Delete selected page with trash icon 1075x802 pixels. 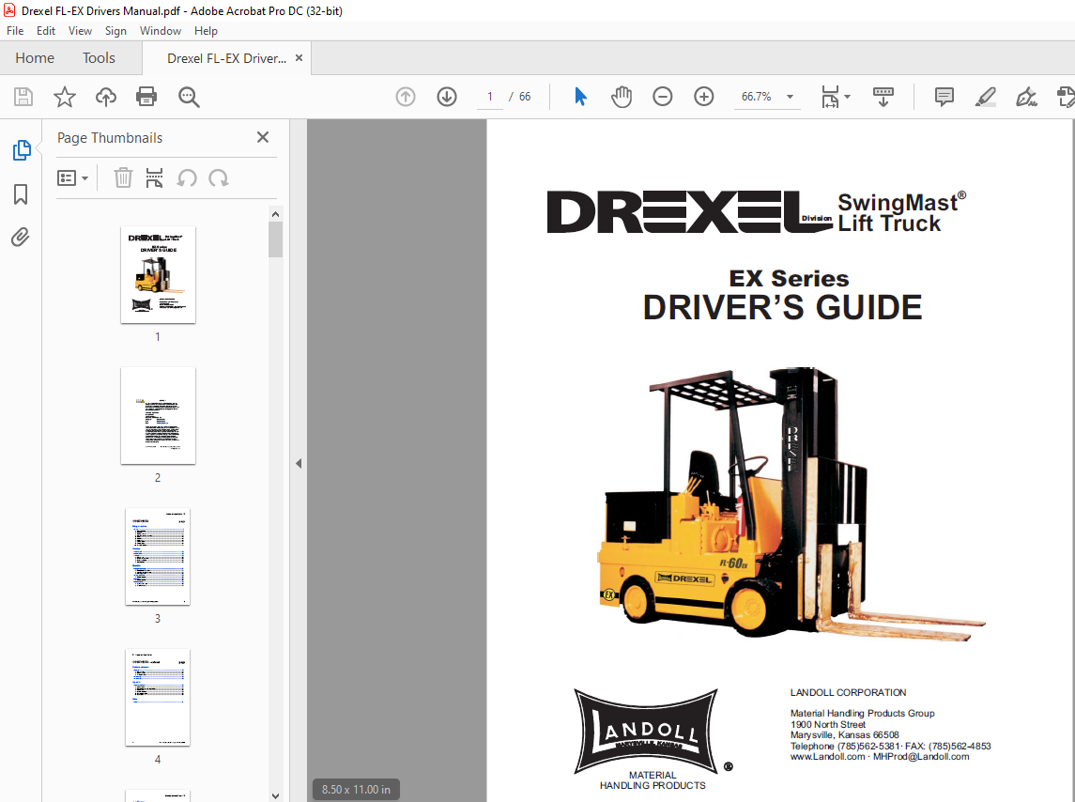(123, 178)
